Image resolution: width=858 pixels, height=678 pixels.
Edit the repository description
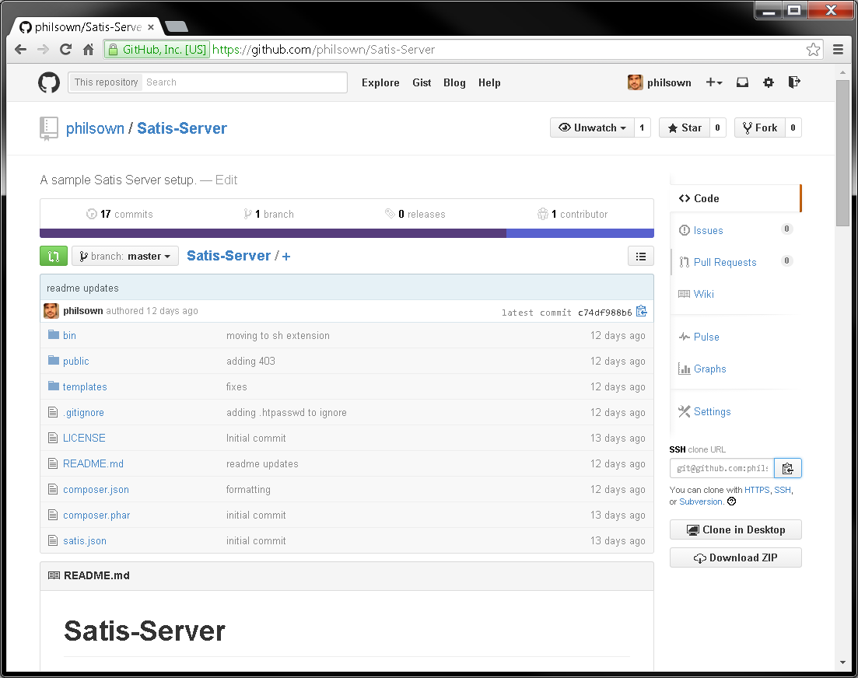pyautogui.click(x=226, y=180)
